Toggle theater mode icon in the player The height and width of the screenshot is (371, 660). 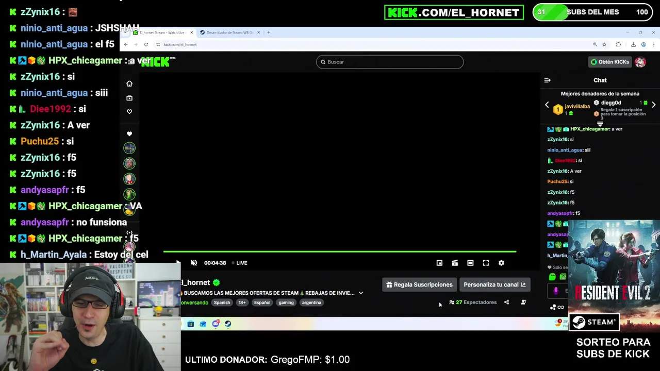(470, 263)
